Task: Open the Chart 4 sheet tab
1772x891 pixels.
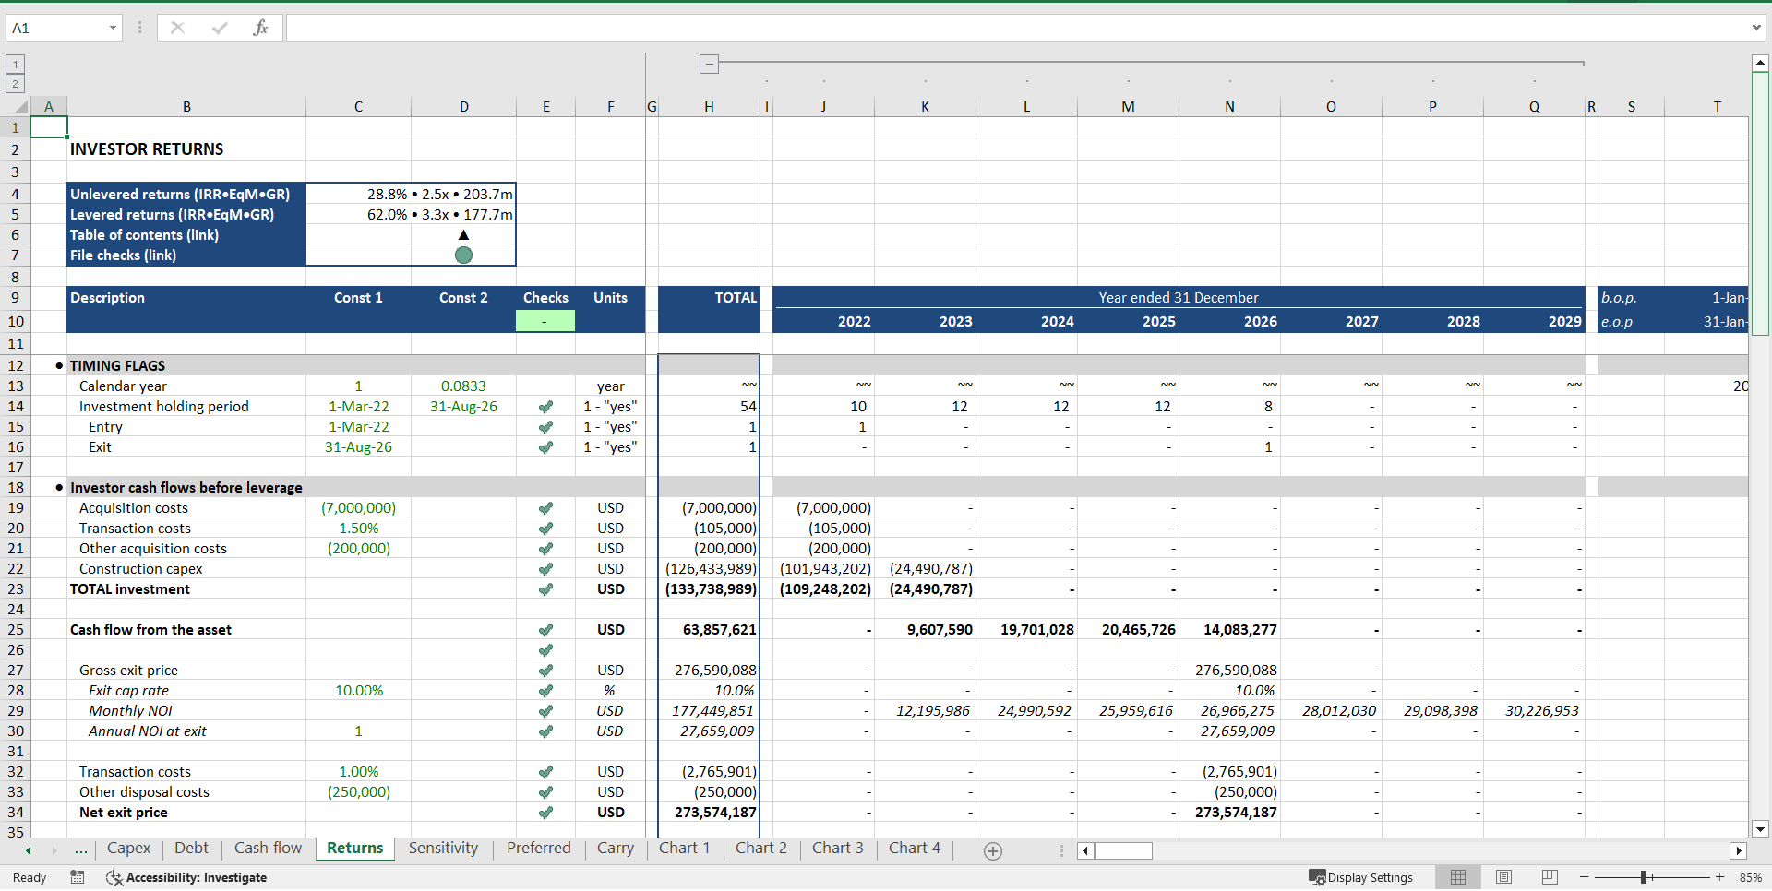Action: click(914, 849)
